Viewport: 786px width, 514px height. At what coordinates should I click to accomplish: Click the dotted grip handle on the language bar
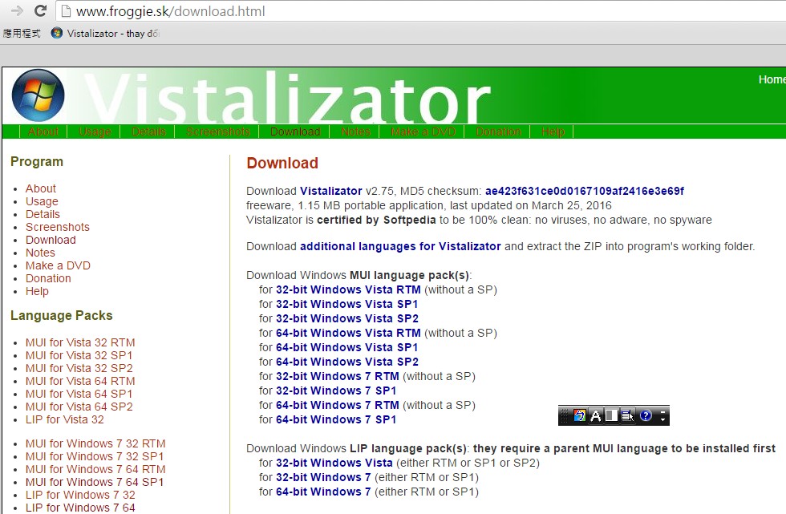tap(565, 415)
